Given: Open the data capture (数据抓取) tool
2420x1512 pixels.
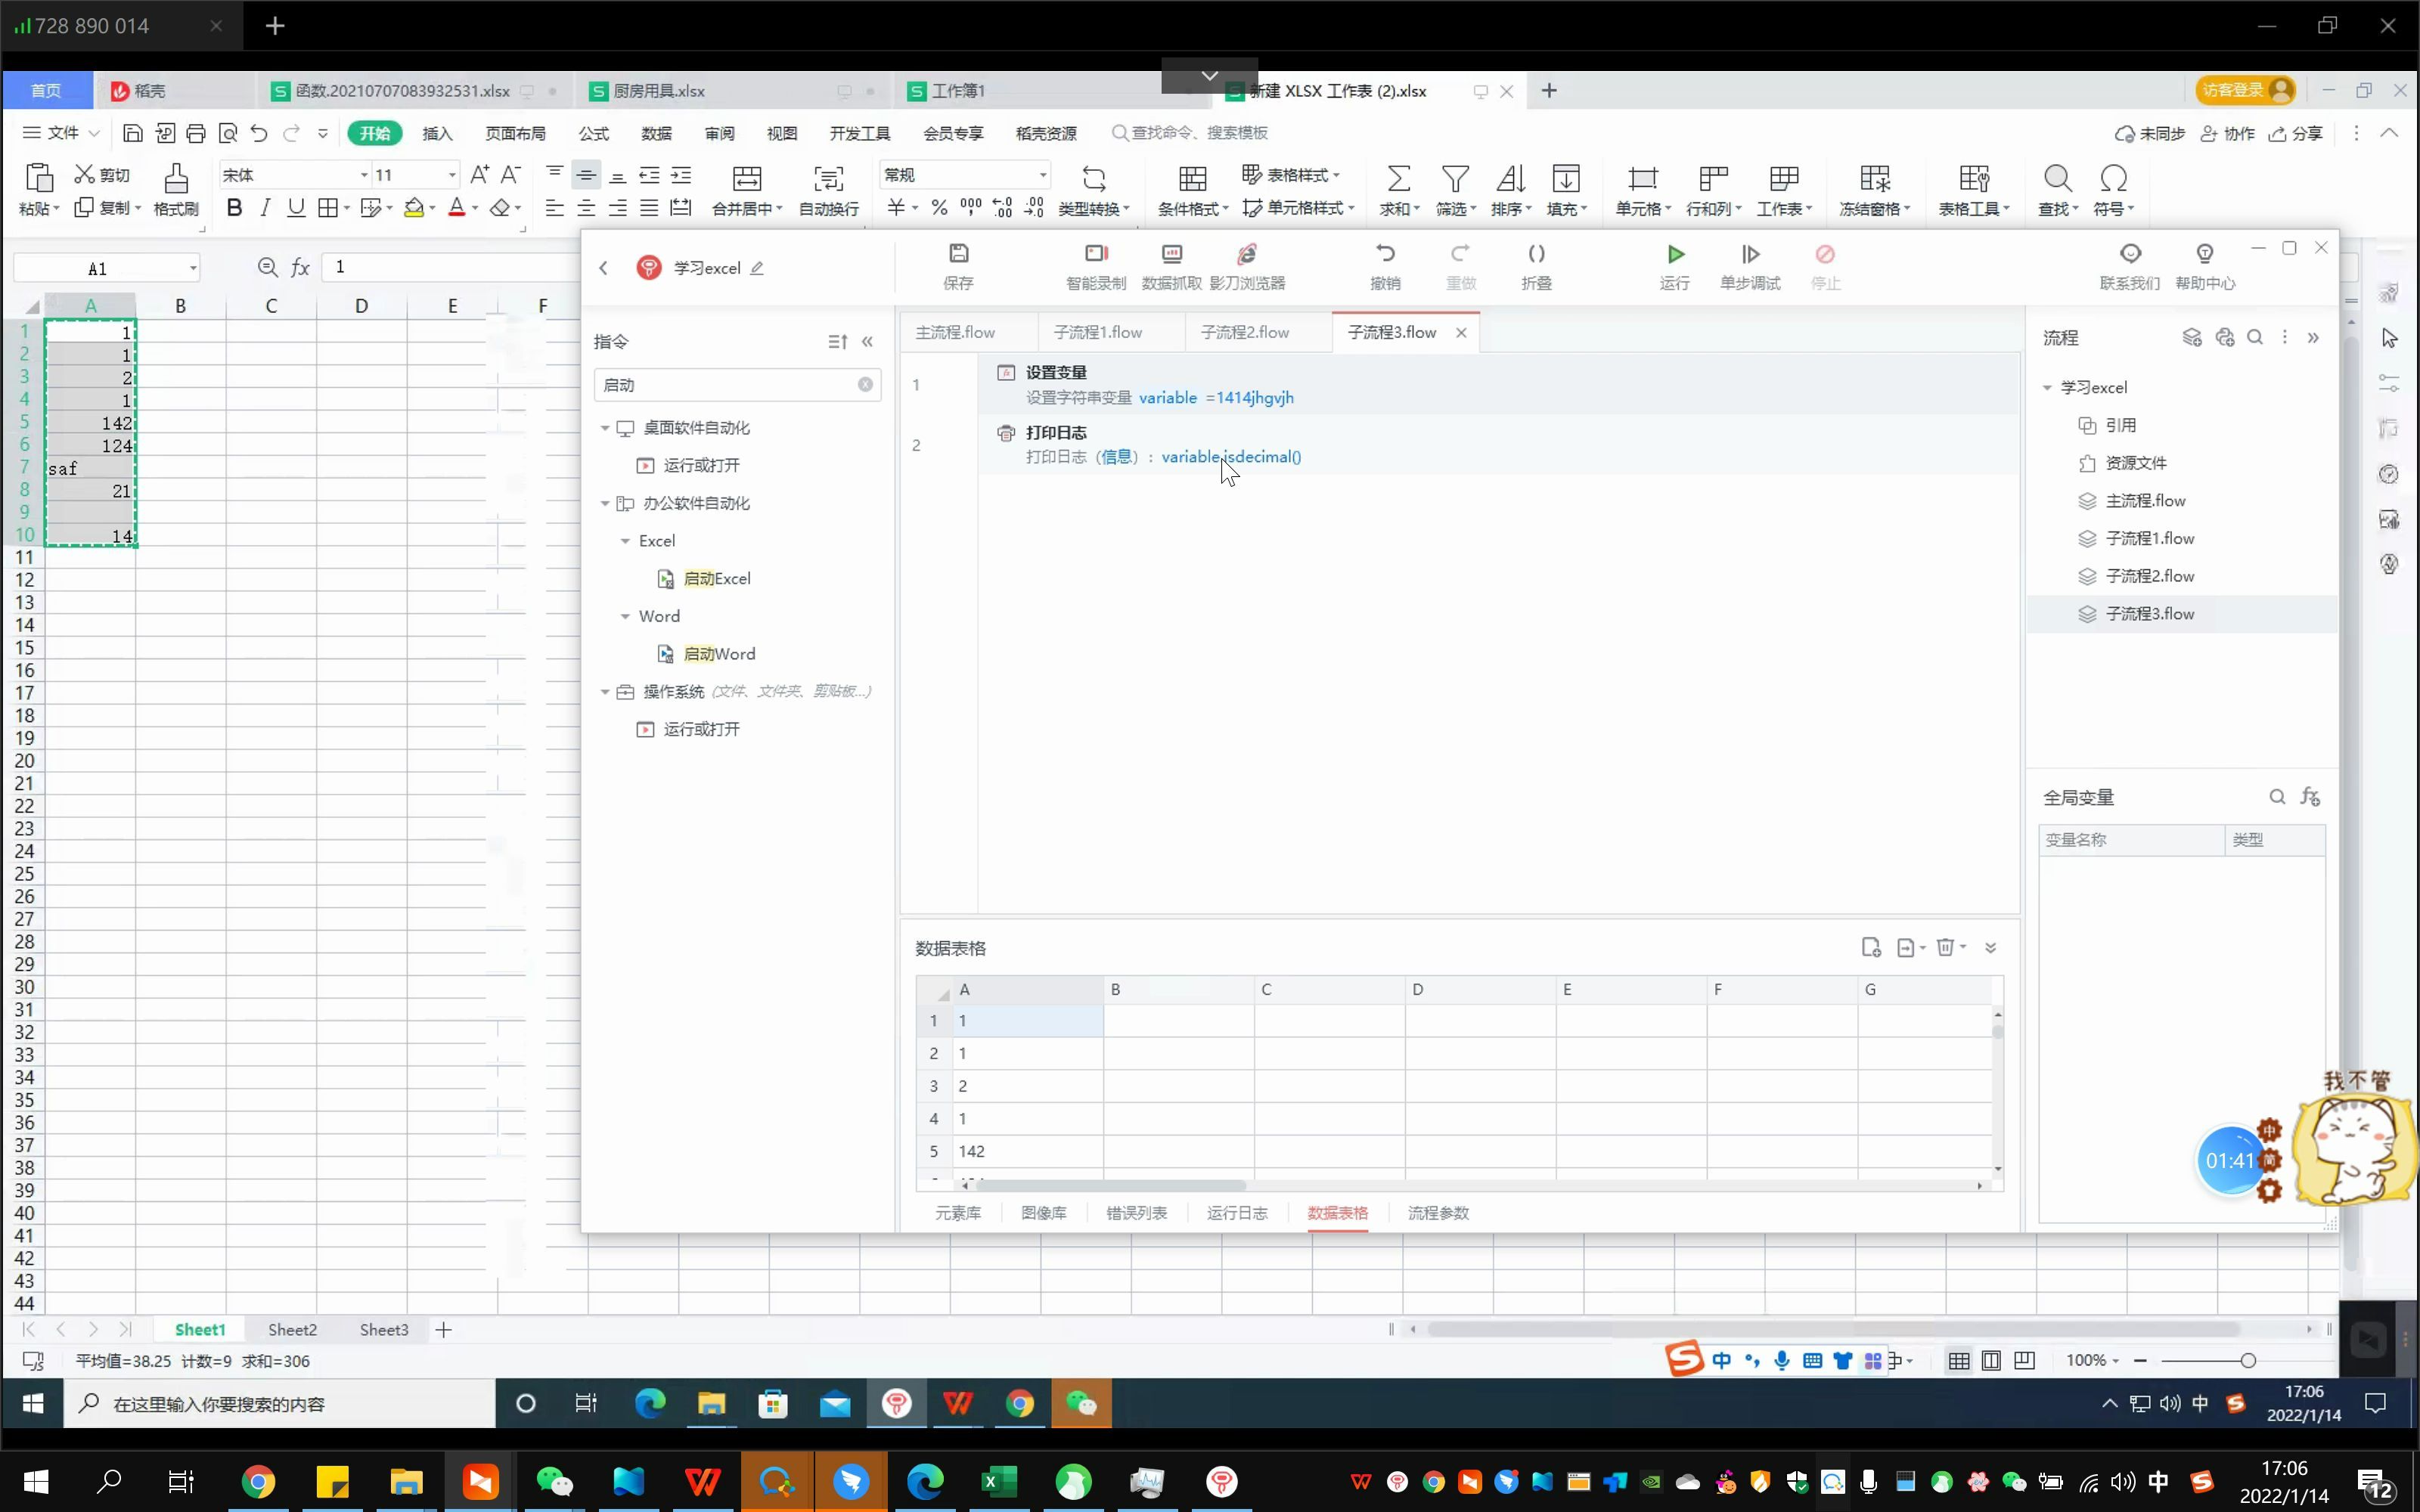Looking at the screenshot, I should [x=1171, y=255].
